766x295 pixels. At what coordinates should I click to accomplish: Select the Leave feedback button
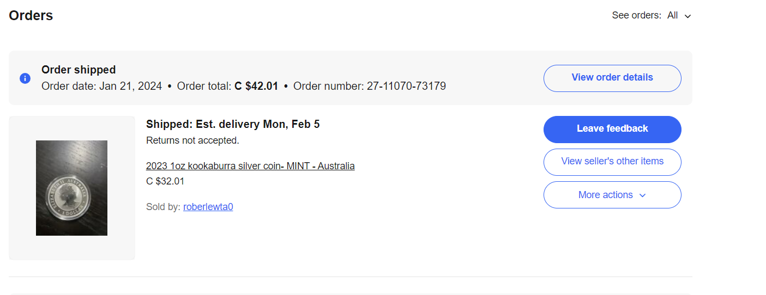(612, 129)
